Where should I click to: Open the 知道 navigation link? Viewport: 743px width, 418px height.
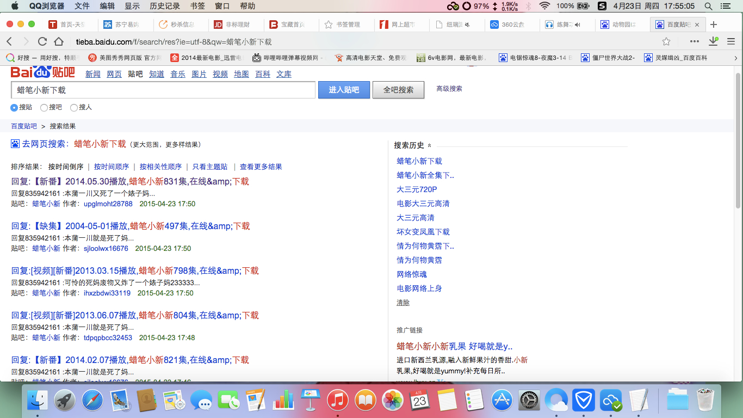tap(157, 74)
